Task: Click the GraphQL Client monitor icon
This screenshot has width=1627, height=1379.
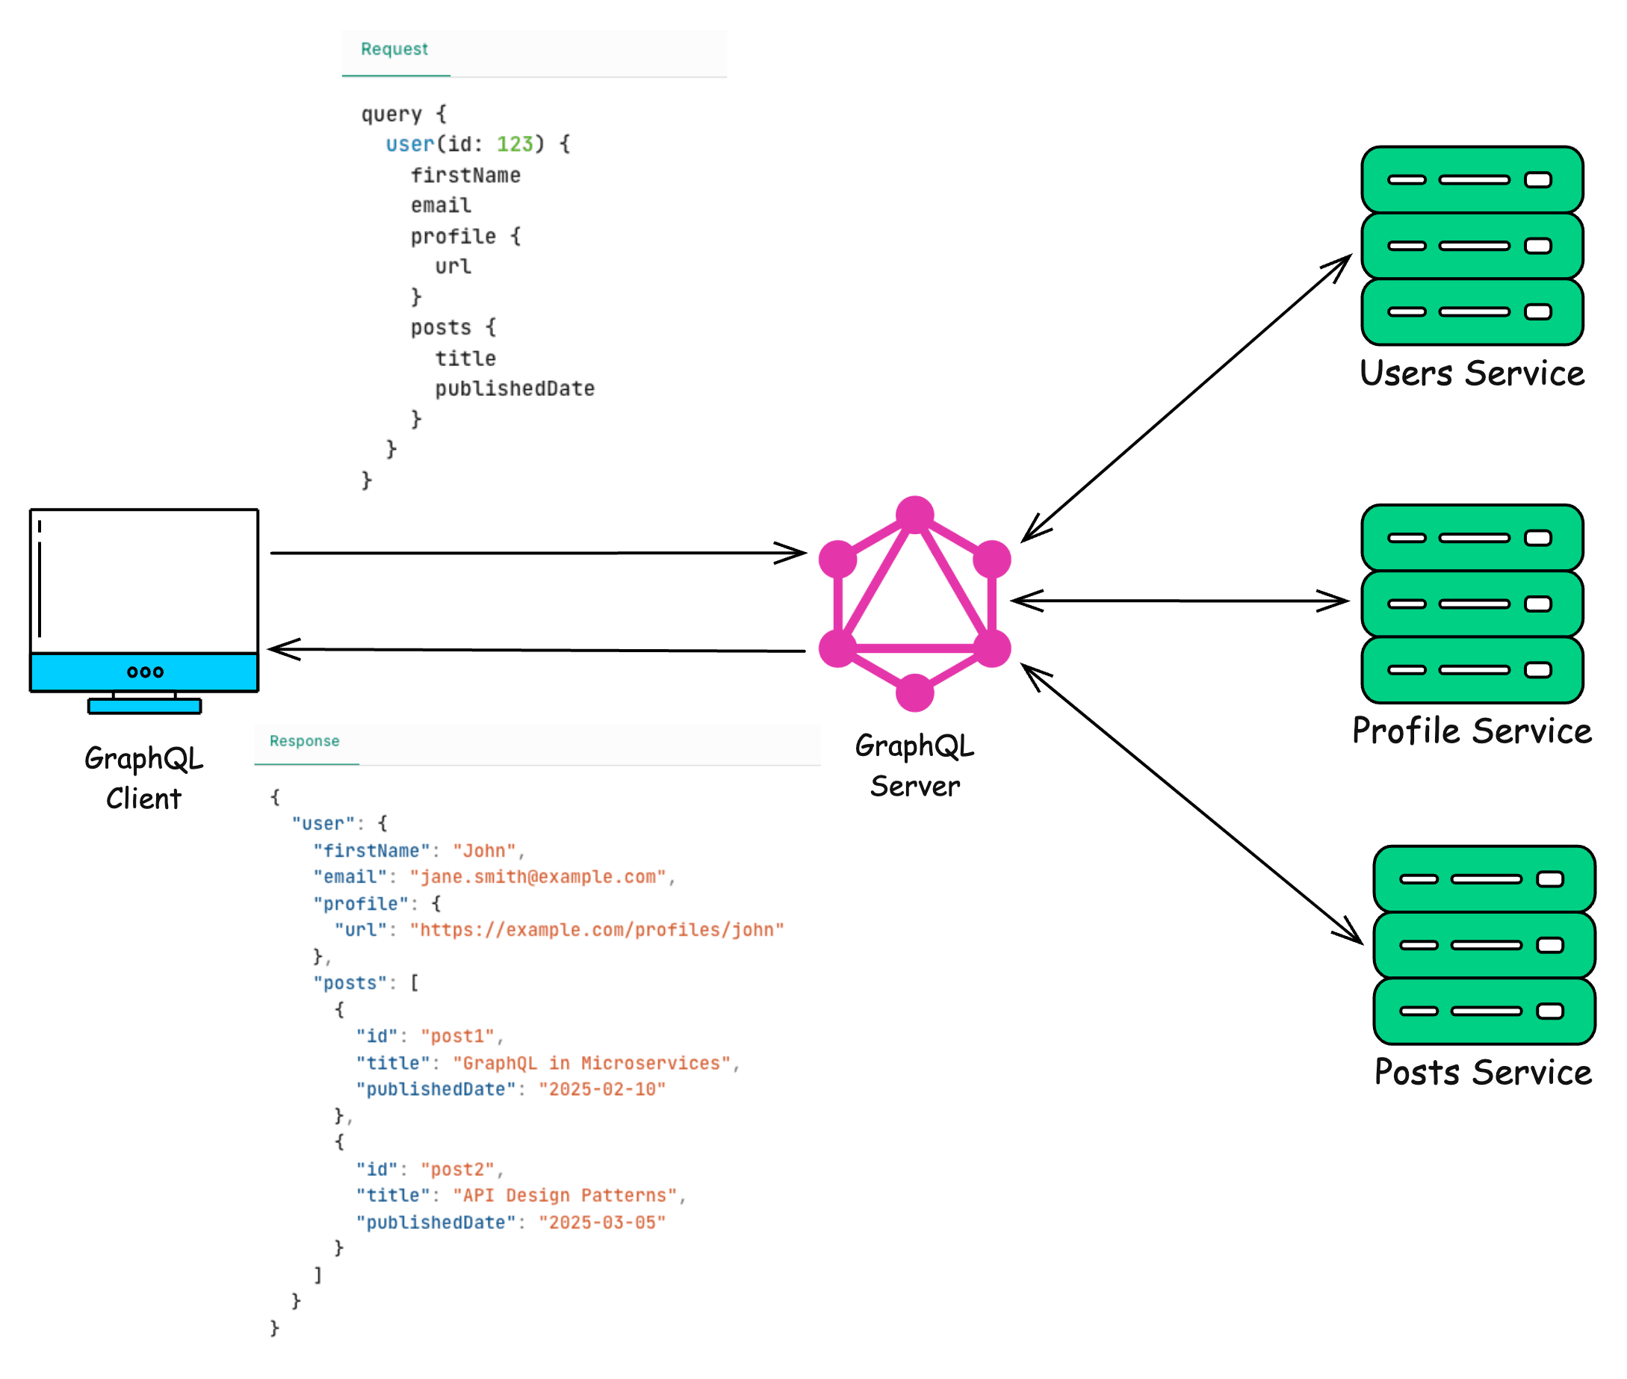Action: click(x=144, y=610)
